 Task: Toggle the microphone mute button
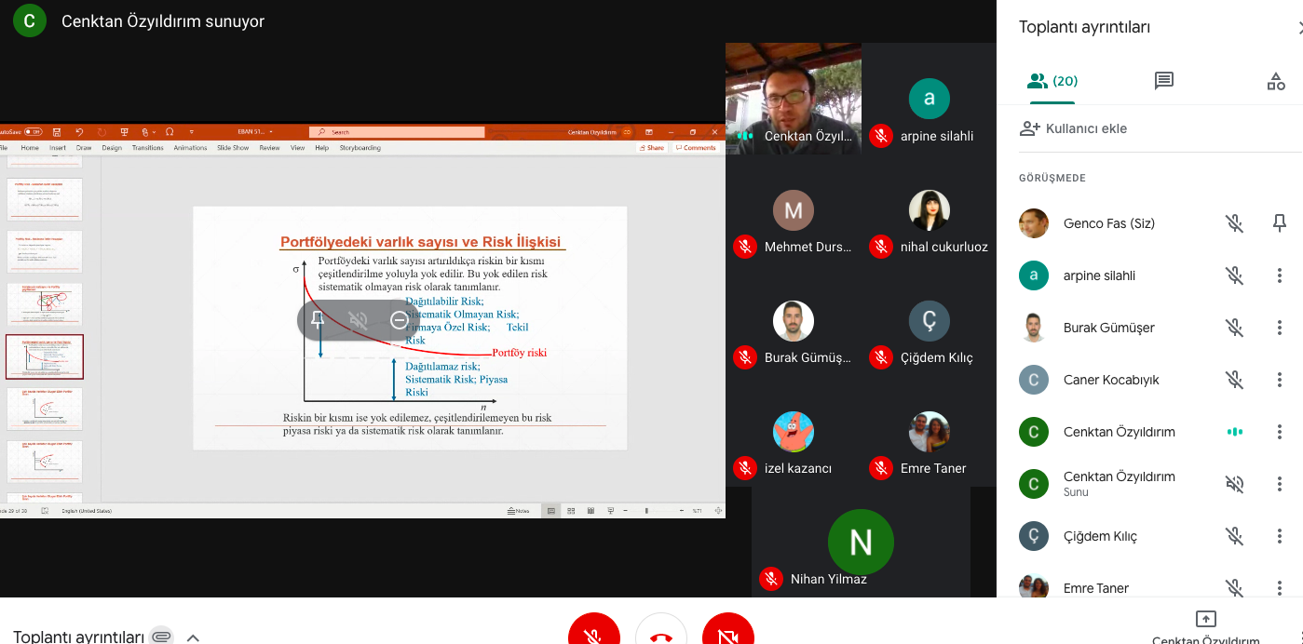594,633
